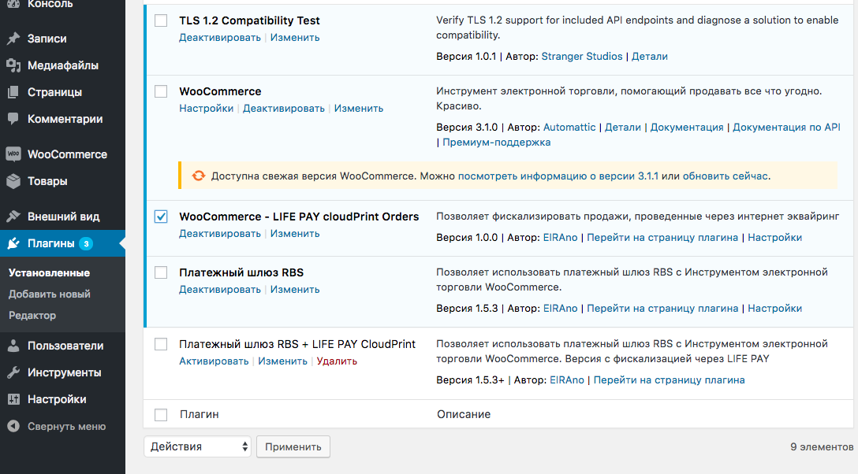This screenshot has height=474, width=858.
Task: Click Изменить under TLS 1.2 Compatibility Test
Action: (x=295, y=38)
